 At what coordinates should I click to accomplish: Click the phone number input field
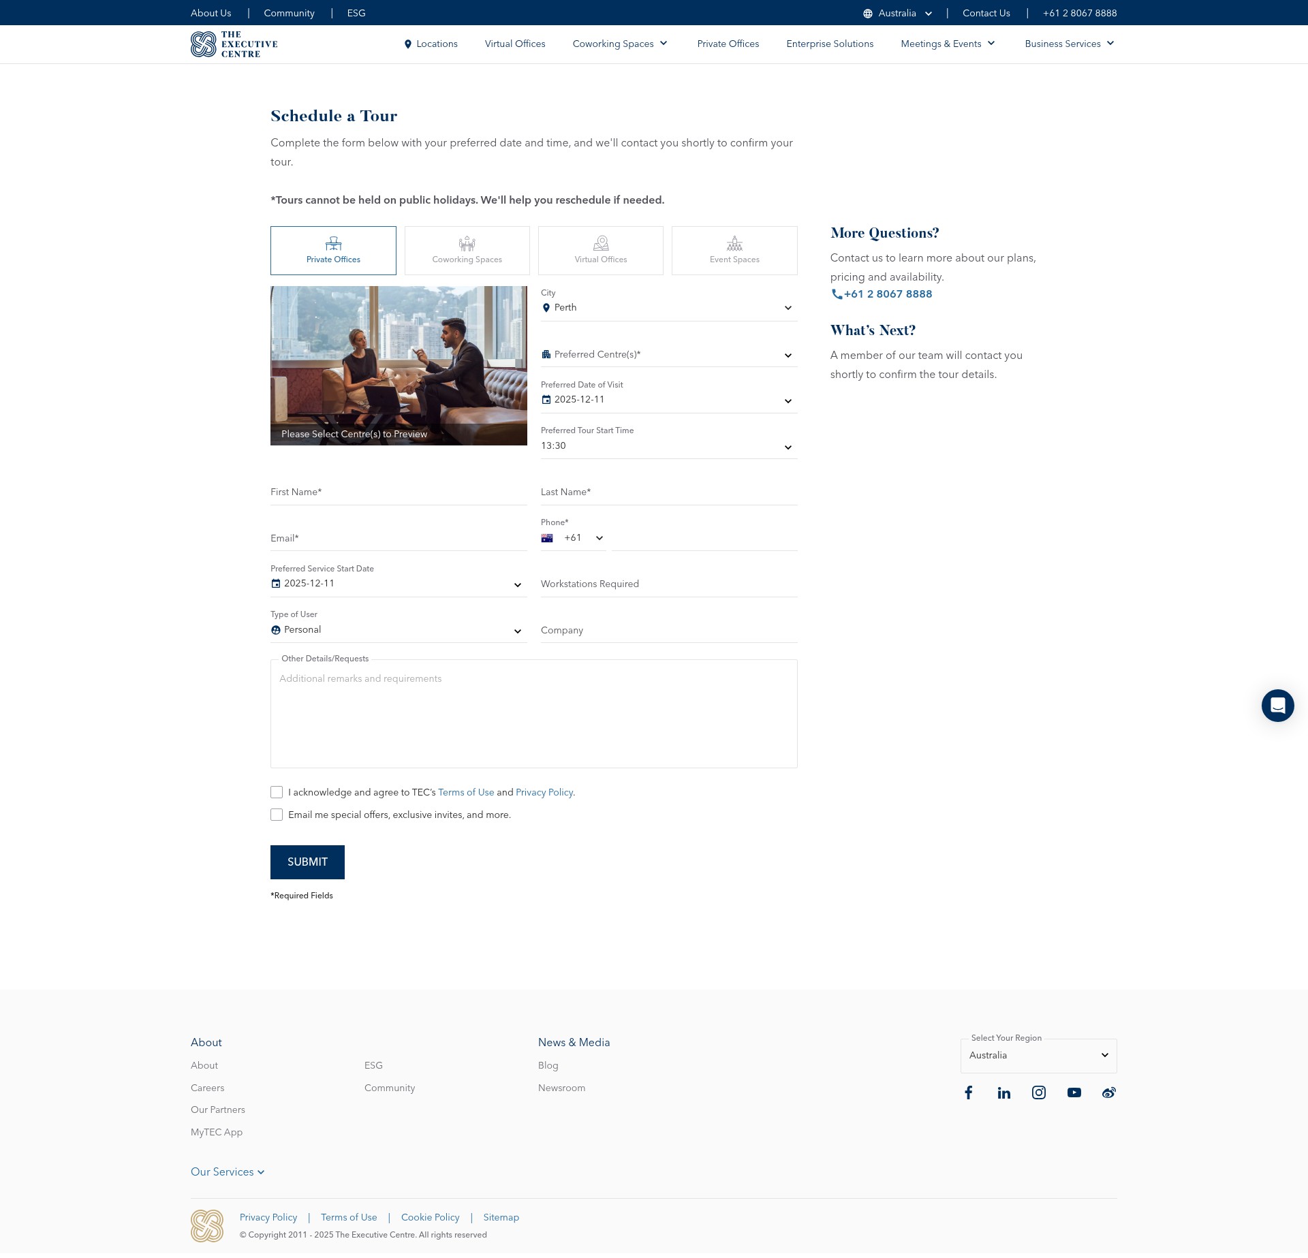point(704,538)
